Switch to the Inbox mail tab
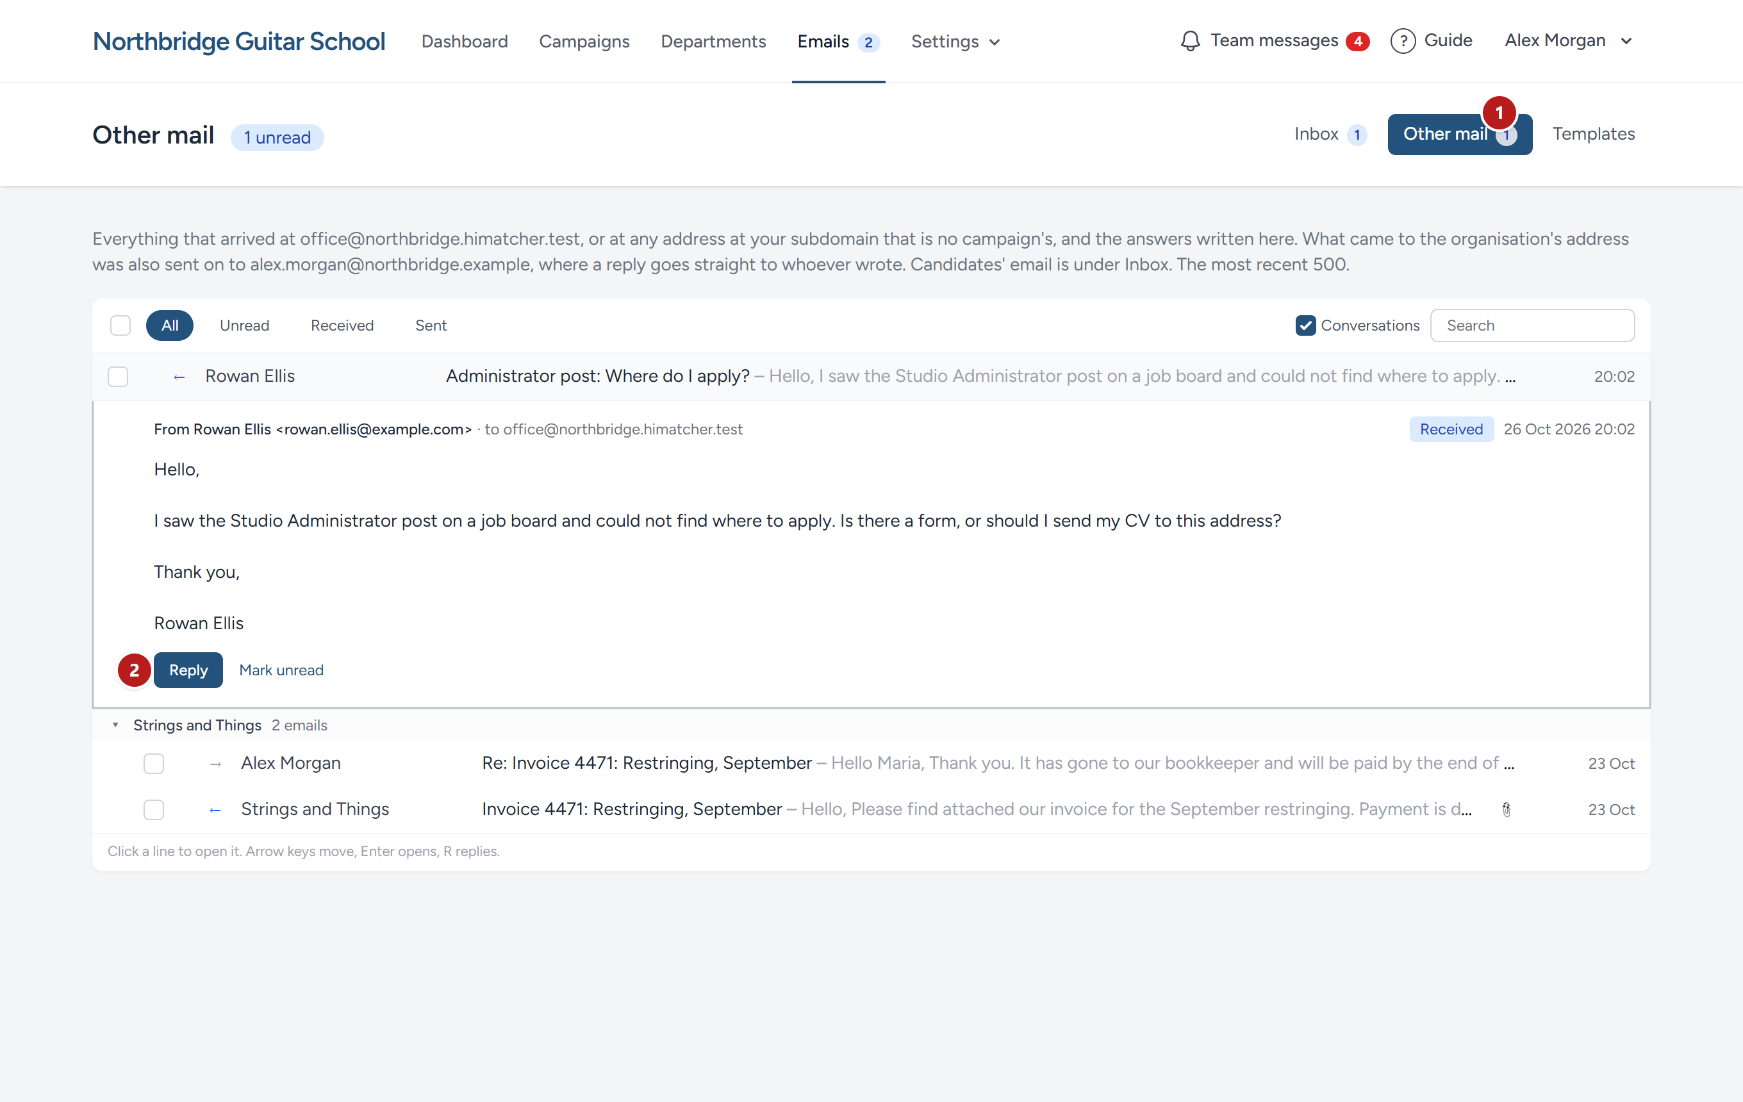The image size is (1743, 1102). click(1330, 134)
